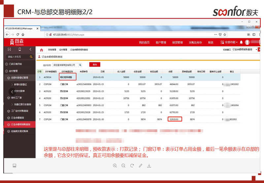Click the zoom in magnifier icon
The width and height of the screenshot is (264, 183).
pos(115,165)
